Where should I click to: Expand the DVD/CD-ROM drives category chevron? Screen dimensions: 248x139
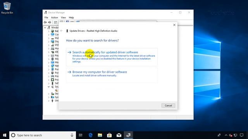[x=49, y=45]
